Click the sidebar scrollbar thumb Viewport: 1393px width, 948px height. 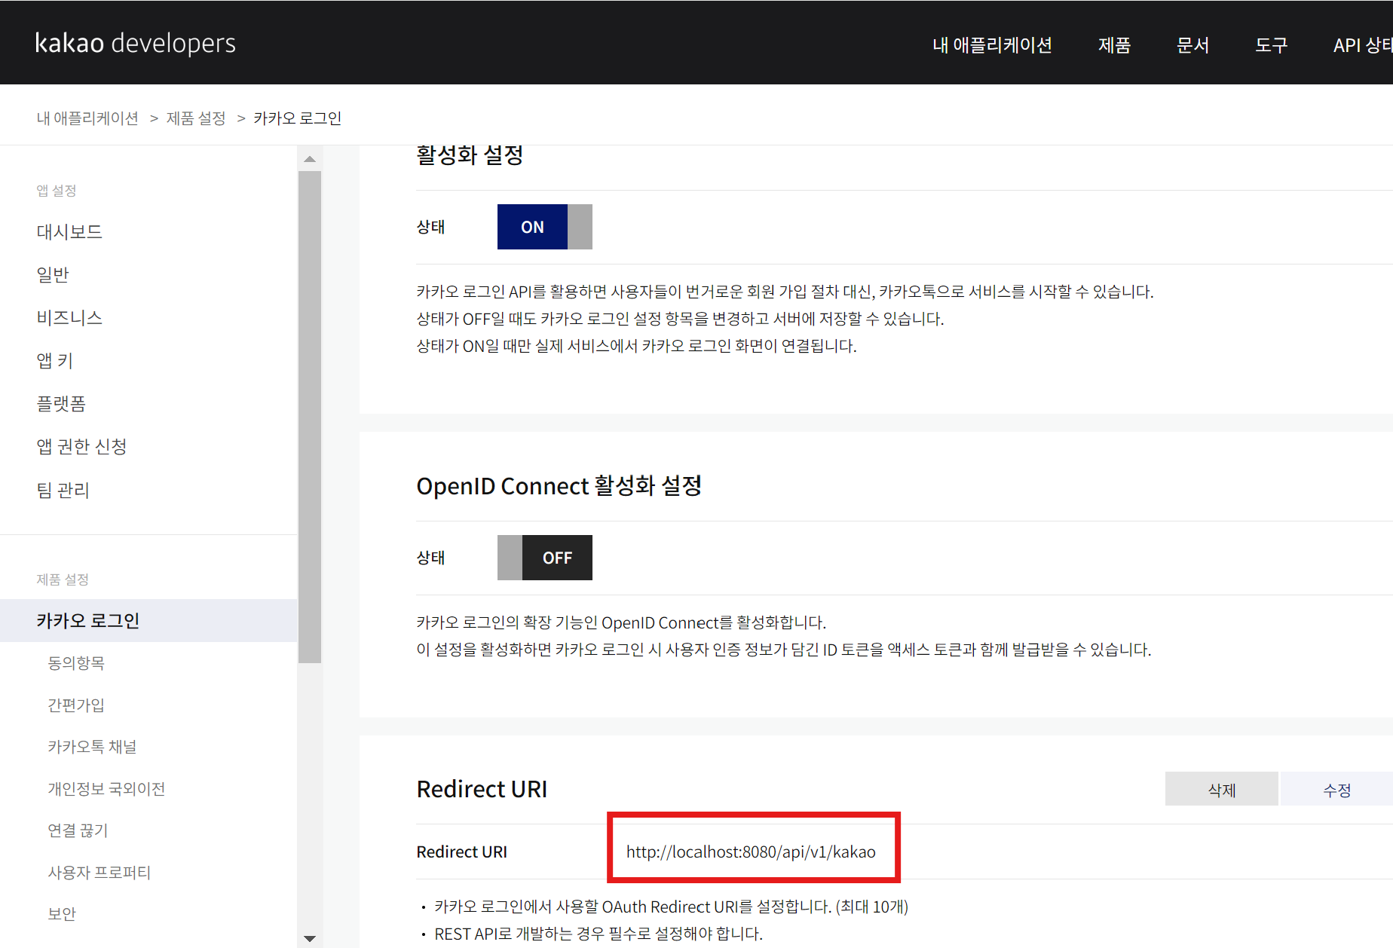tap(310, 417)
